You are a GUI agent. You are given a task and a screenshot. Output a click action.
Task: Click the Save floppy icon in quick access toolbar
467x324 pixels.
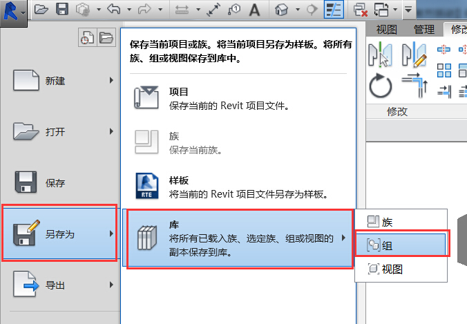(61, 10)
